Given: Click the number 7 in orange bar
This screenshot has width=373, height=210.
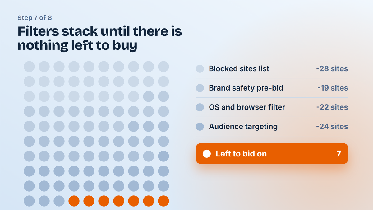Looking at the screenshot, I should point(339,154).
